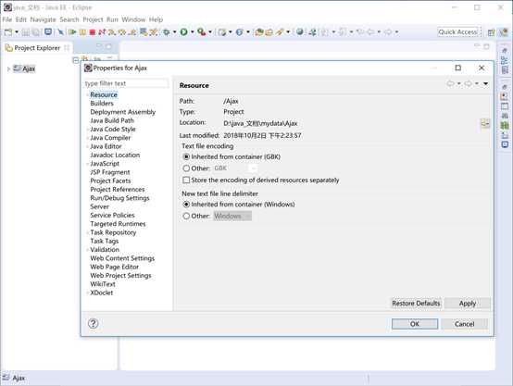The width and height of the screenshot is (513, 386).
Task: Click the show-in-explorer icon beside Location
Action: tap(485, 124)
